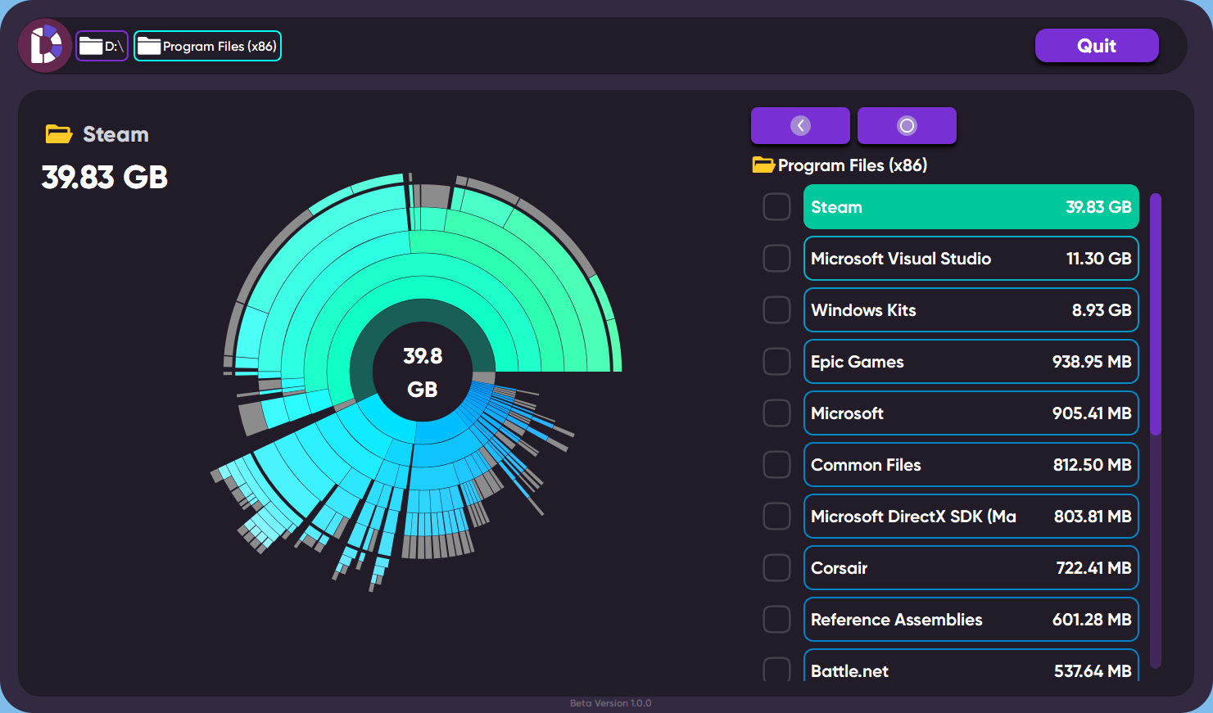Check the Microsoft Visual Studio checkbox

(x=776, y=259)
